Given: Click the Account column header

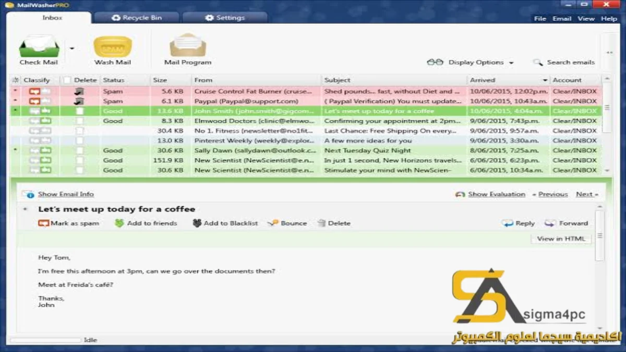Looking at the screenshot, I should [x=567, y=80].
